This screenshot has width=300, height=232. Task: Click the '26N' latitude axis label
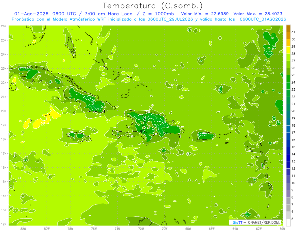(x=3, y=26)
